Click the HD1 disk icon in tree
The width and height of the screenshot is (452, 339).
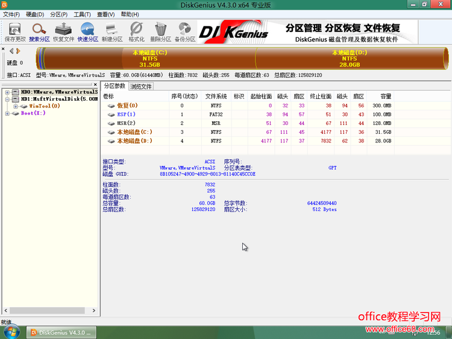click(16, 99)
